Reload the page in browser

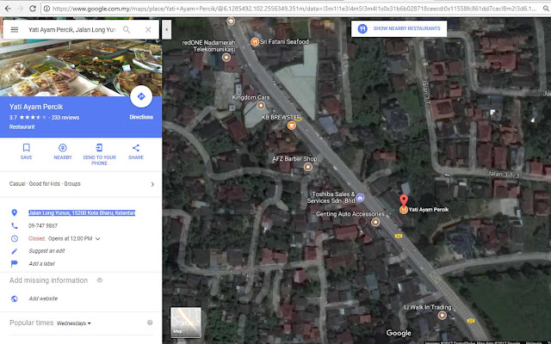(x=33, y=9)
